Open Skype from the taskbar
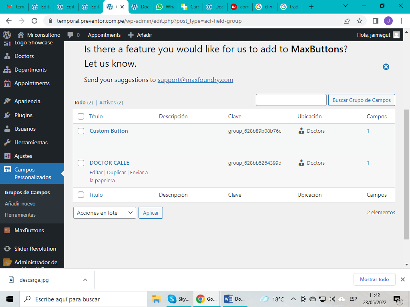This screenshot has height=307, width=410. pos(178,299)
